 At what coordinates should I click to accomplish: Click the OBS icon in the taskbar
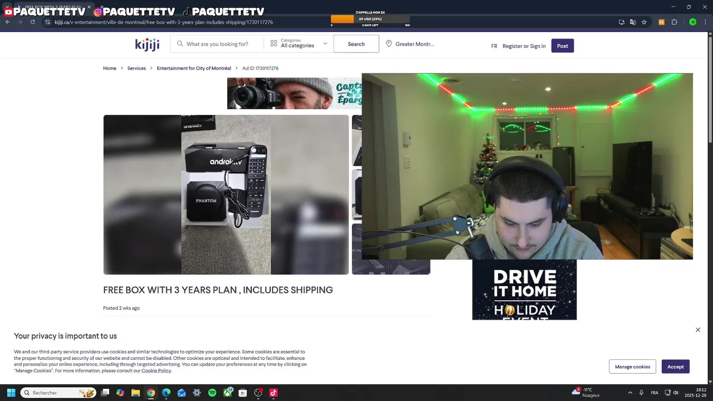click(258, 393)
